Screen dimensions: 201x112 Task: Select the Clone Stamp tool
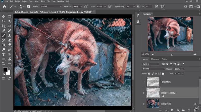(x=10, y=35)
